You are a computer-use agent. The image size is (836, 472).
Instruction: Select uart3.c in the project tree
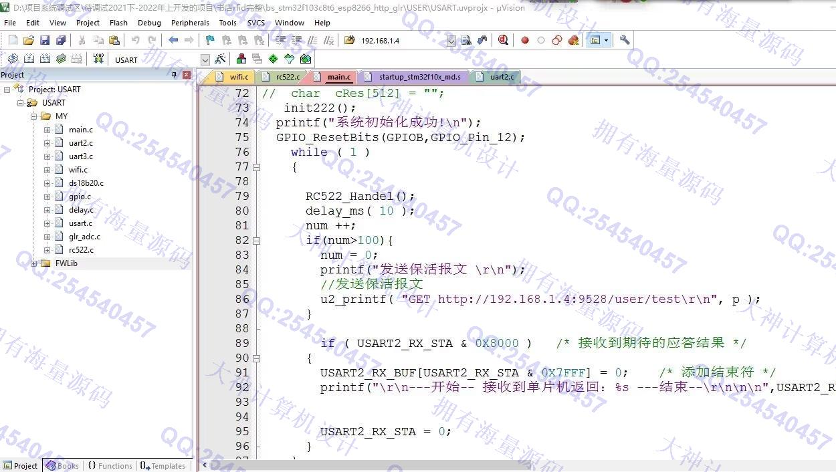(80, 156)
